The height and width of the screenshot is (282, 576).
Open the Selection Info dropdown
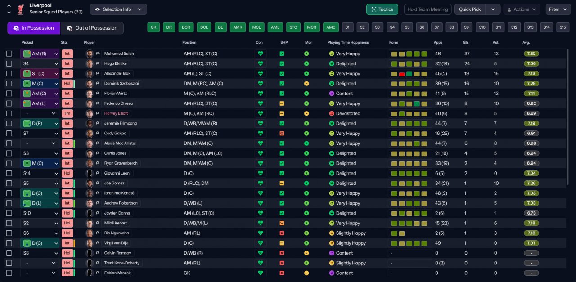point(118,9)
